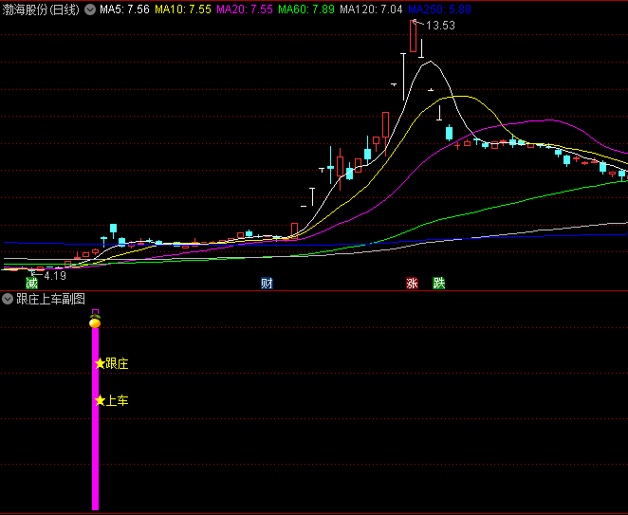The height and width of the screenshot is (515, 628).
Task: Click the MA120: 7.04 label
Action: (x=371, y=9)
